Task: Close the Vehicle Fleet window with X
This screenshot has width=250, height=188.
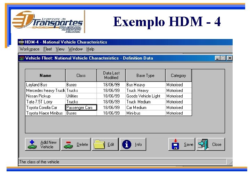Action: (230, 58)
